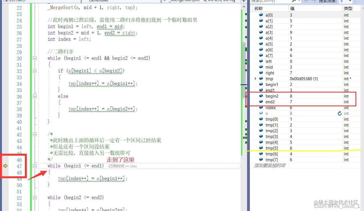Click the variable icon beside a[0]
364x211 pixels.
pos(261,15)
